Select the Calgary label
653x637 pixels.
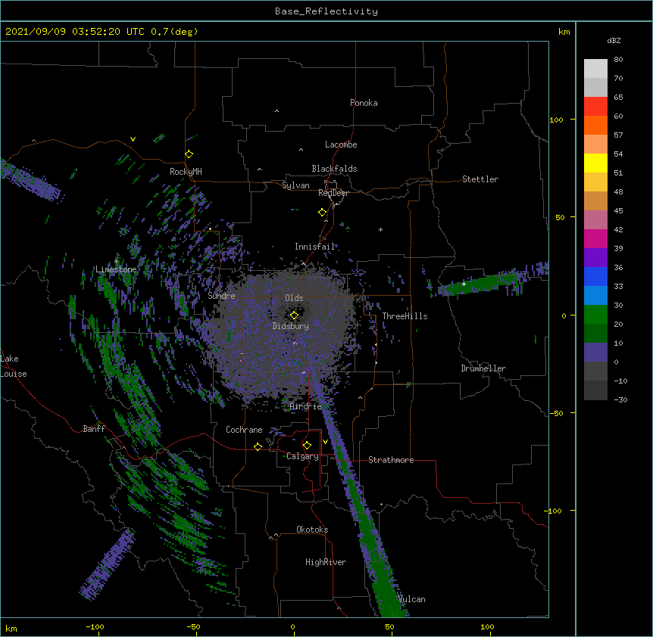[x=303, y=456]
